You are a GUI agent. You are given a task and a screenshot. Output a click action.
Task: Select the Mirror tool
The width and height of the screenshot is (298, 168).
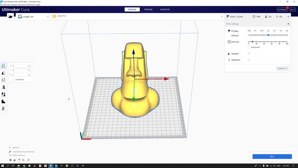pos(3,87)
